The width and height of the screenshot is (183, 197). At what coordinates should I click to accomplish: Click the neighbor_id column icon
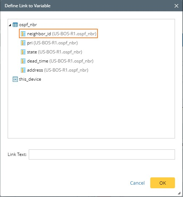coord(23,34)
